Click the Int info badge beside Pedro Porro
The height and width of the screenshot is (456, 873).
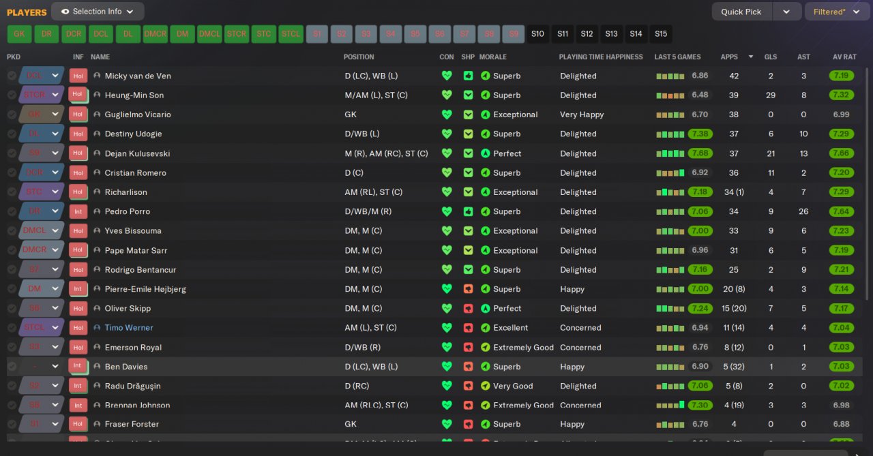(x=78, y=212)
